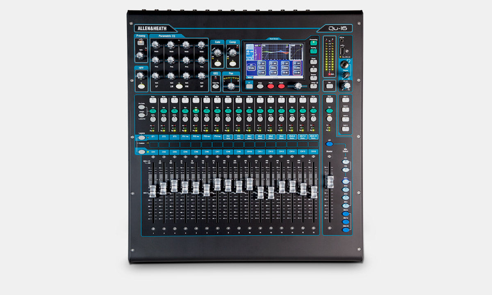The height and width of the screenshot is (295, 492).
Task: Select the upper Layers key
Action: (141, 138)
